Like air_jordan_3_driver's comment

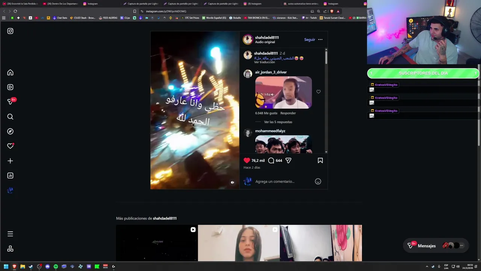[318, 91]
